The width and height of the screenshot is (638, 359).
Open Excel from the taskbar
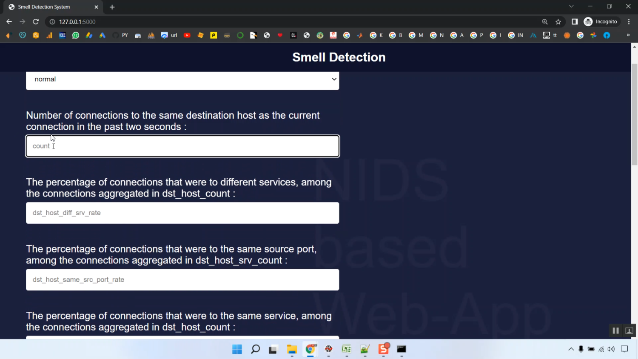coord(347,349)
